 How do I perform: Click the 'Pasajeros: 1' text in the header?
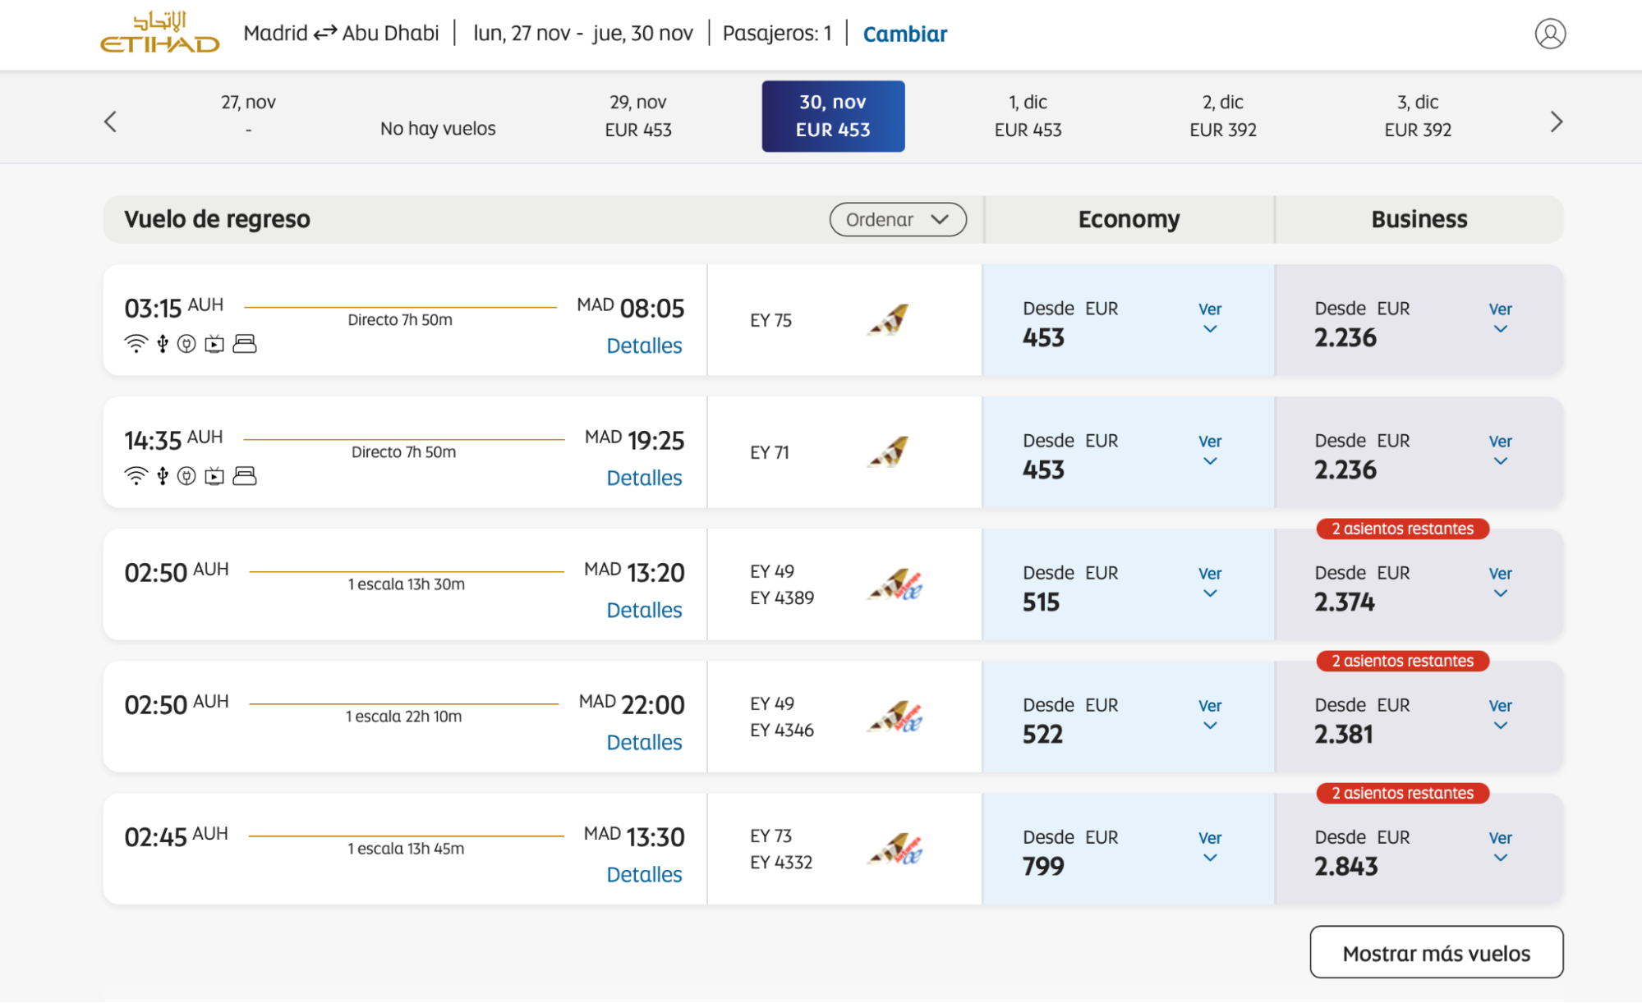[x=777, y=33]
